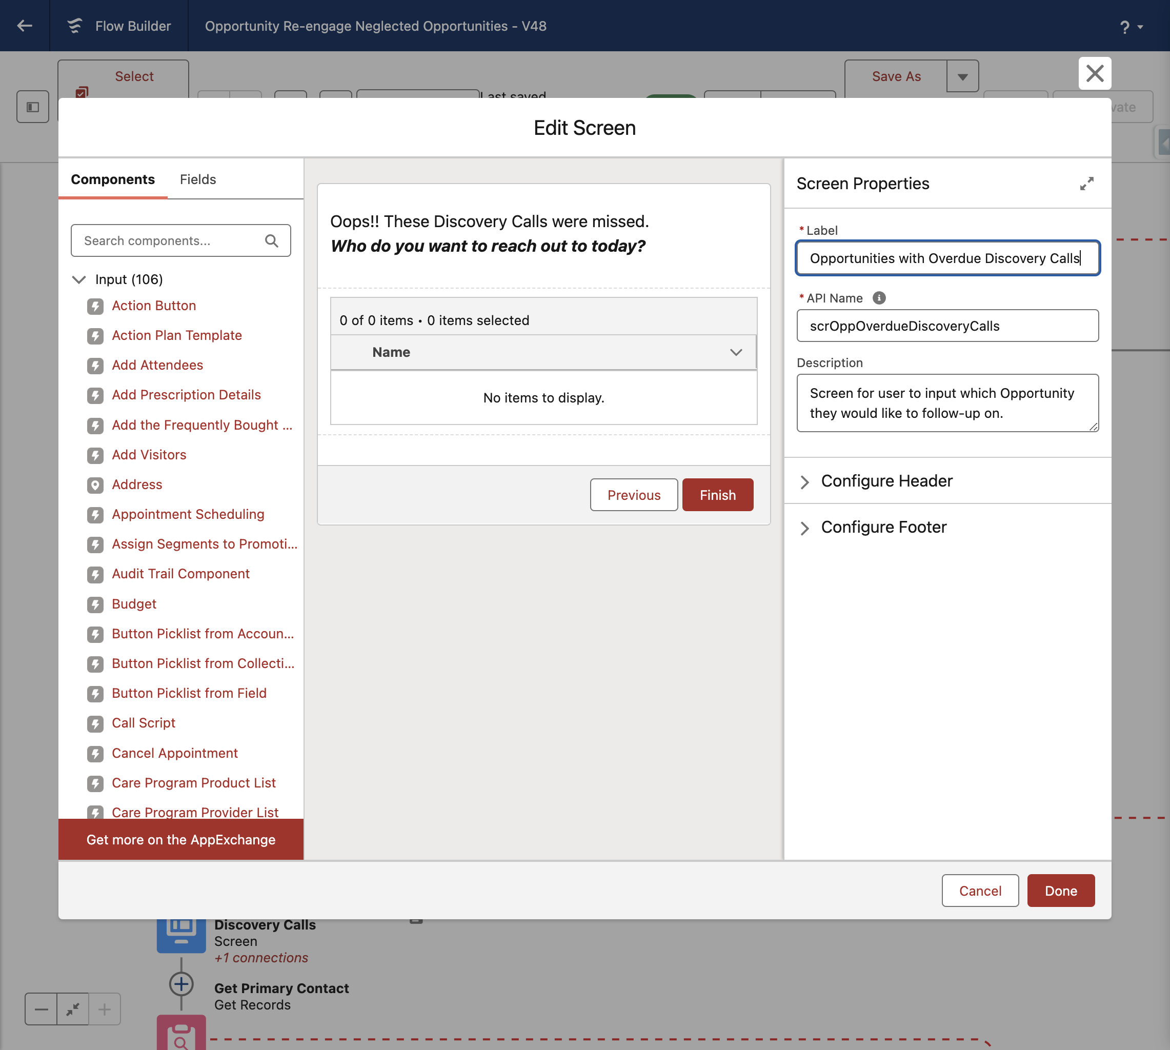Collapse the Input (106) section

coord(79,280)
